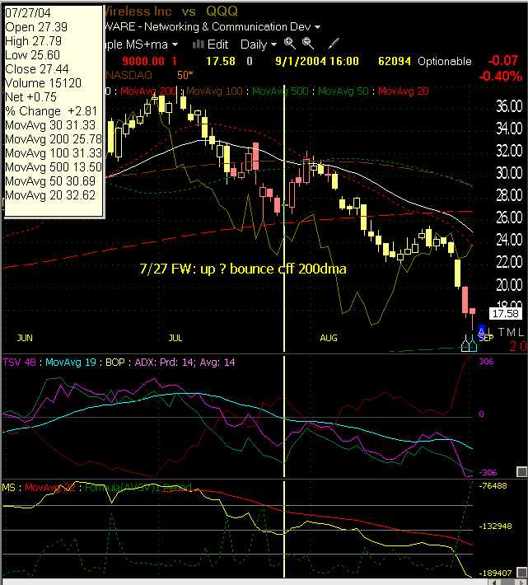Click the TSV 48 indicator label

click(x=19, y=362)
